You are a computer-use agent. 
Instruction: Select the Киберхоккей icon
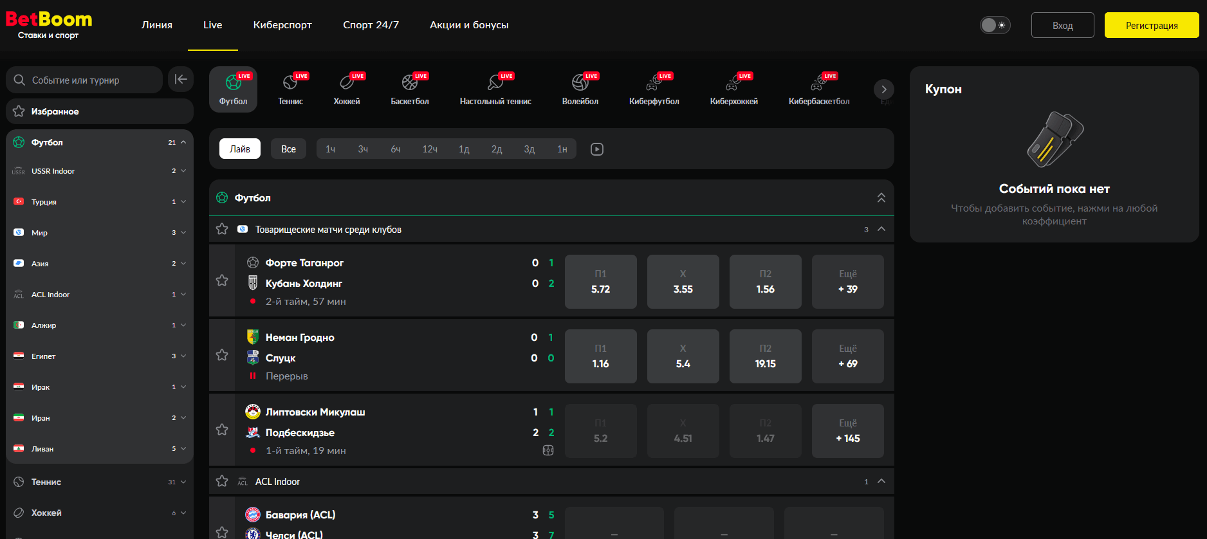[734, 89]
